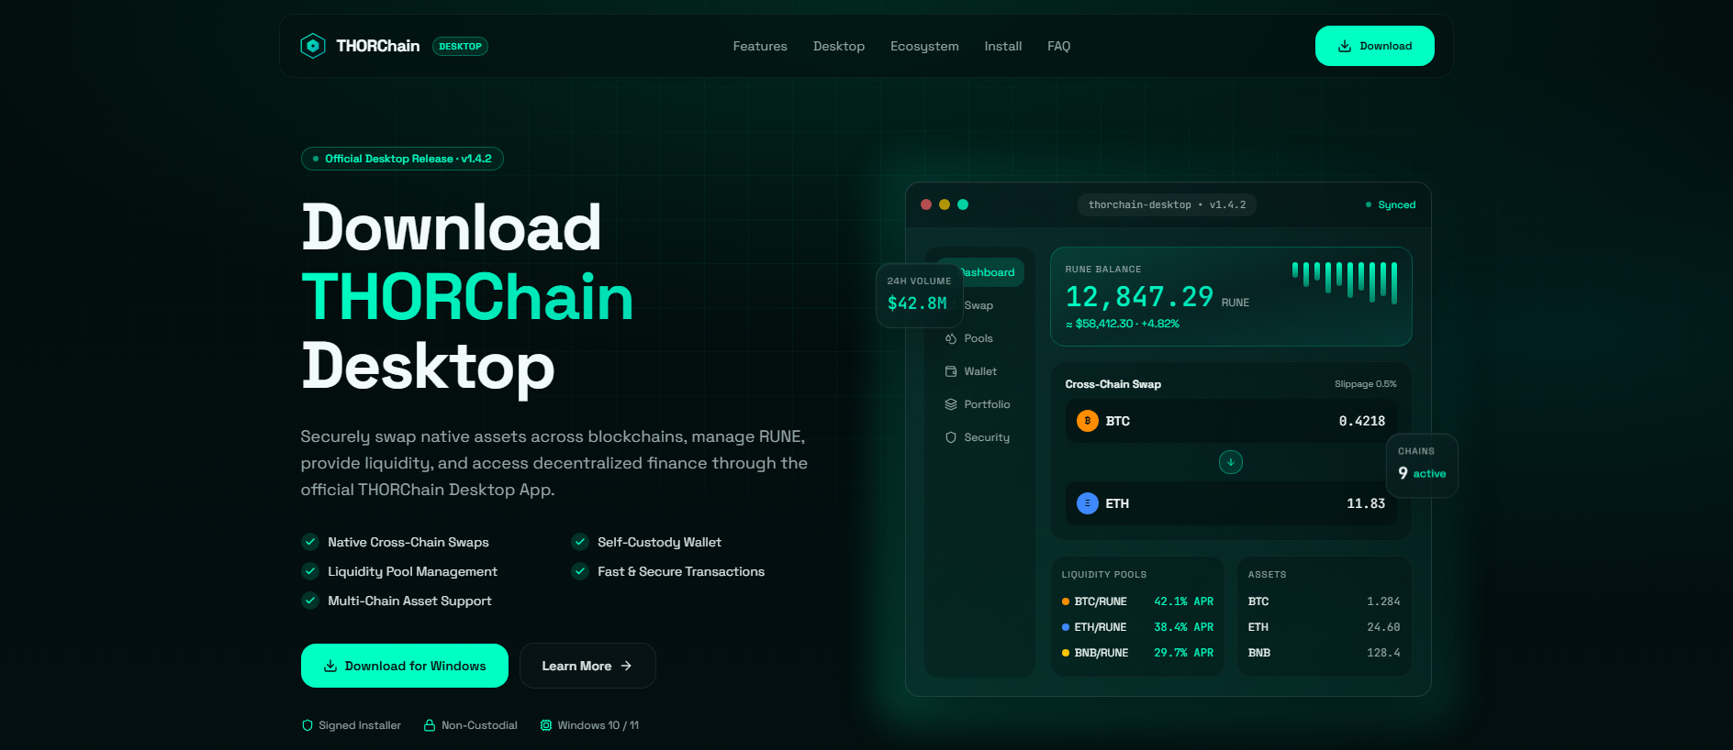Click the ETH 24.60 asset row
This screenshot has width=1733, height=750.
(1324, 627)
